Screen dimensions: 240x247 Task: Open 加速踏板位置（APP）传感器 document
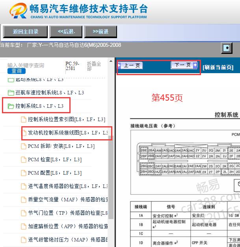(x=68, y=227)
